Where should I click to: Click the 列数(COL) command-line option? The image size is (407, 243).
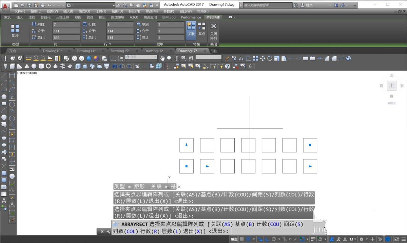tap(125, 231)
